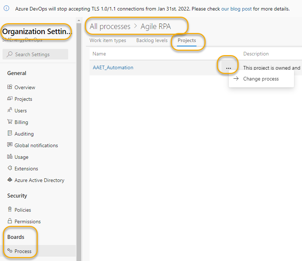Image resolution: width=302 pixels, height=261 pixels.
Task: Switch to the Work item types tab
Action: click(108, 41)
